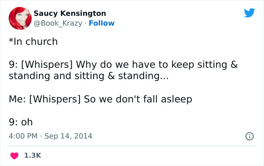The width and height of the screenshot is (264, 166).
Task: Click the final "9: oh" line
Action: [x=21, y=122]
